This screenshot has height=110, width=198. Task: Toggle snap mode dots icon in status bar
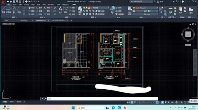[x=135, y=102]
